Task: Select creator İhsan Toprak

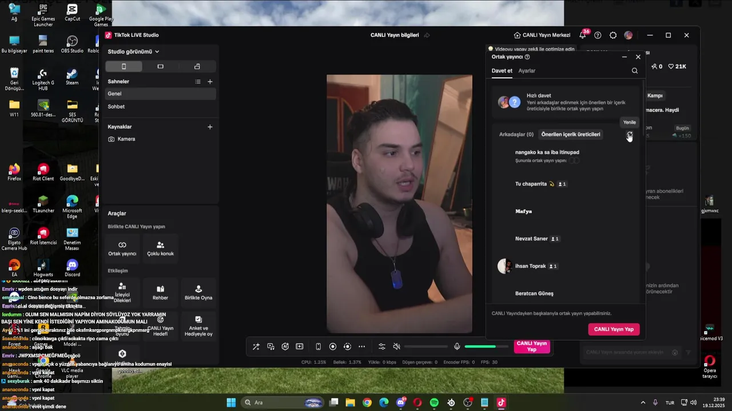Action: tap(566, 266)
